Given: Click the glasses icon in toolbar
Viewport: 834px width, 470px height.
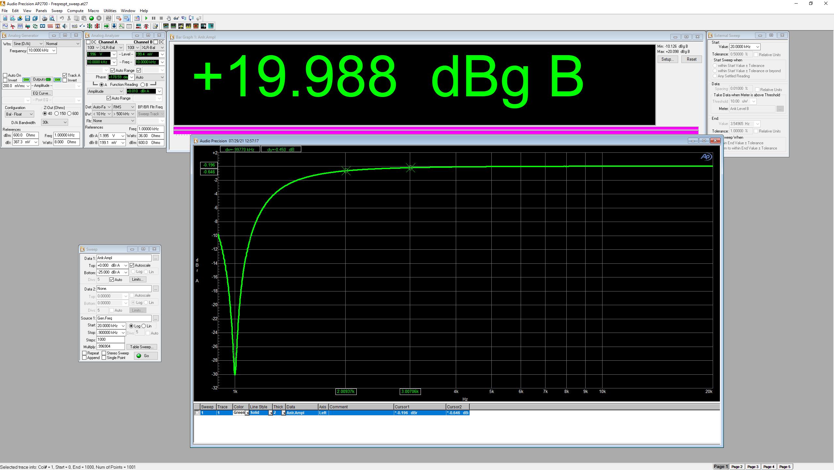Looking at the screenshot, I should click(x=176, y=18).
